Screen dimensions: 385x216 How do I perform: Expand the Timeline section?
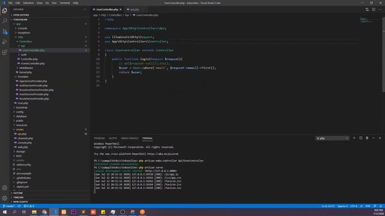(19, 197)
